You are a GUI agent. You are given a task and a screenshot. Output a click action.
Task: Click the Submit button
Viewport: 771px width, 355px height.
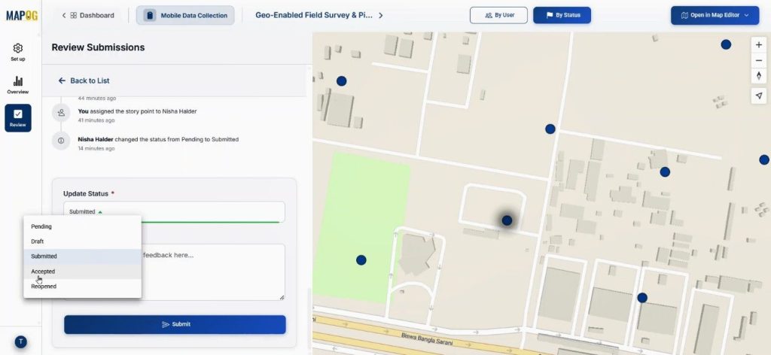coord(175,325)
